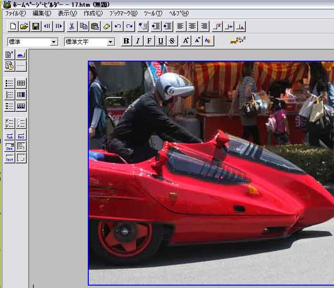The image size is (334, 288).
Task: Insert a Sub submit button
Action: coord(10,135)
